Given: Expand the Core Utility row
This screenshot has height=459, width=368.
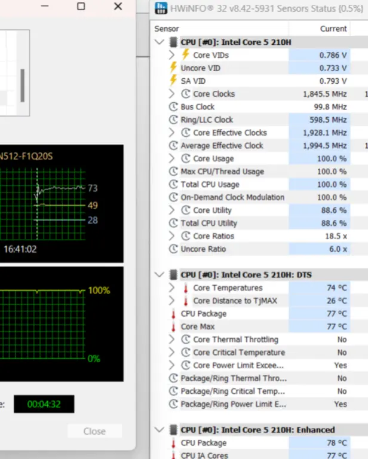Looking at the screenshot, I should (x=171, y=210).
